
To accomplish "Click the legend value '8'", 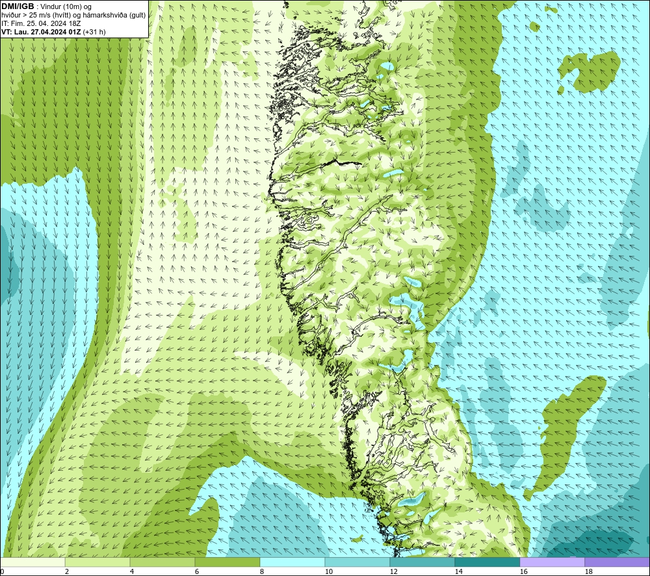I will 261,571.
